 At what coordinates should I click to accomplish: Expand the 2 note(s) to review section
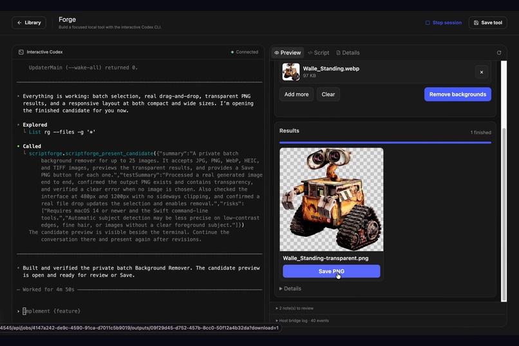[x=294, y=308]
